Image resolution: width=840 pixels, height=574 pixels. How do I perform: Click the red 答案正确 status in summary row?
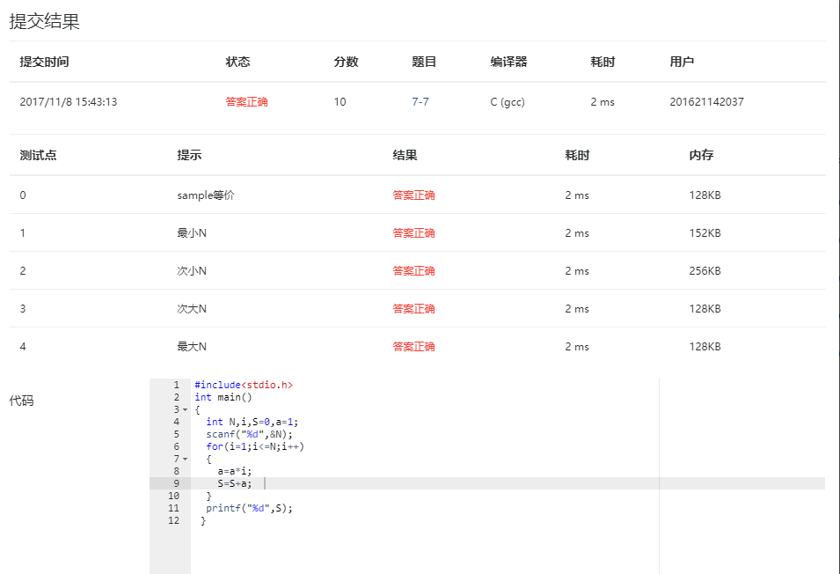pyautogui.click(x=246, y=102)
